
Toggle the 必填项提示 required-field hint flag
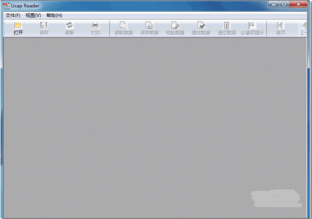coord(252,25)
